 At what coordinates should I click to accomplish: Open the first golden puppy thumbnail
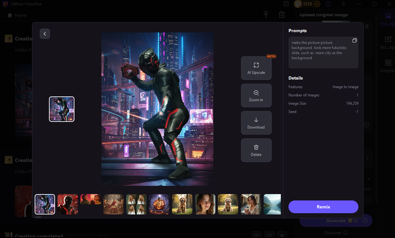pyautogui.click(x=182, y=204)
